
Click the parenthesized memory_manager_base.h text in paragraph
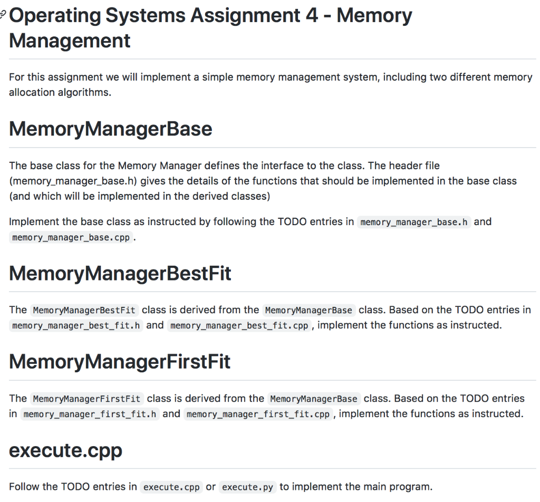[73, 181]
